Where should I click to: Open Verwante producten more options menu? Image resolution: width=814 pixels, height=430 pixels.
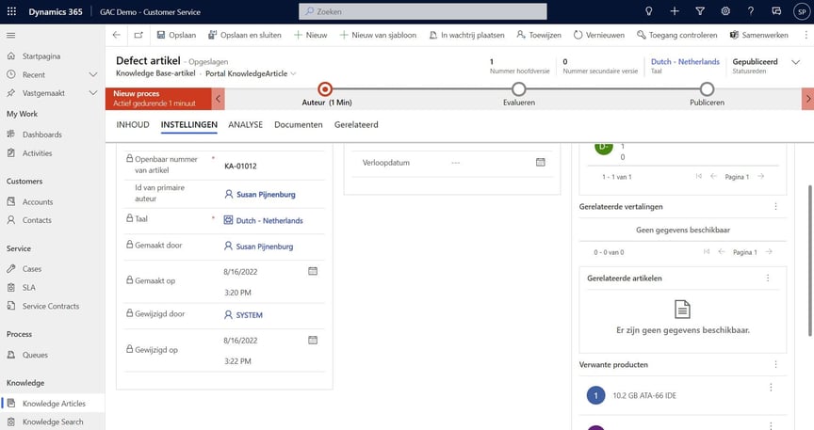coord(775,365)
